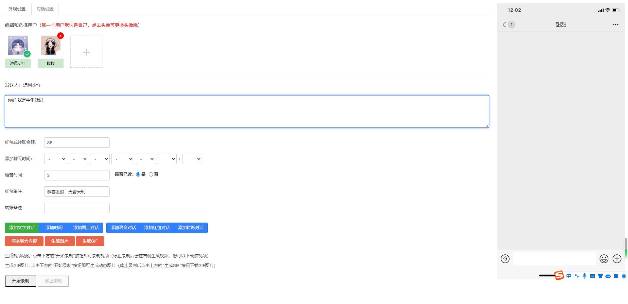Tap the voice input icon in chat preview

(x=505, y=259)
